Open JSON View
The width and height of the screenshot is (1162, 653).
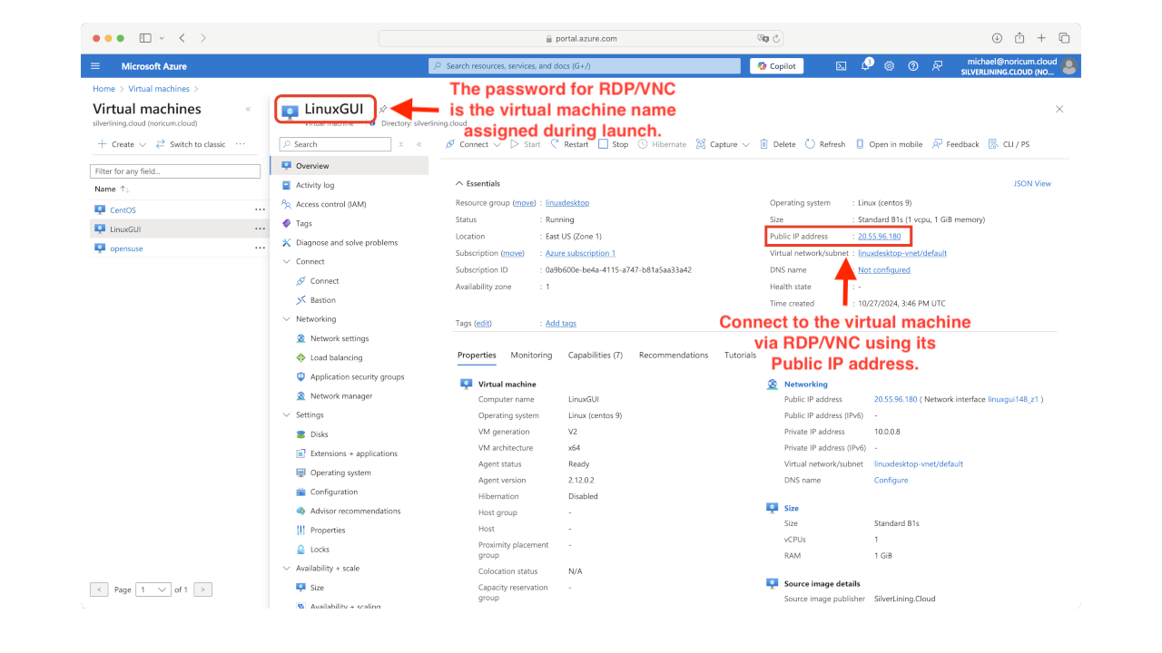(1032, 183)
